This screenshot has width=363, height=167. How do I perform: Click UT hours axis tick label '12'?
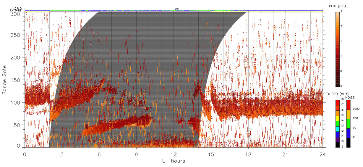coord(174,154)
